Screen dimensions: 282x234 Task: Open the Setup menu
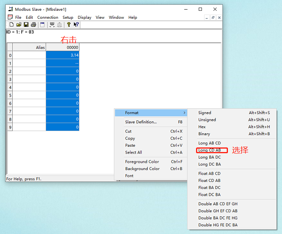pos(68,17)
